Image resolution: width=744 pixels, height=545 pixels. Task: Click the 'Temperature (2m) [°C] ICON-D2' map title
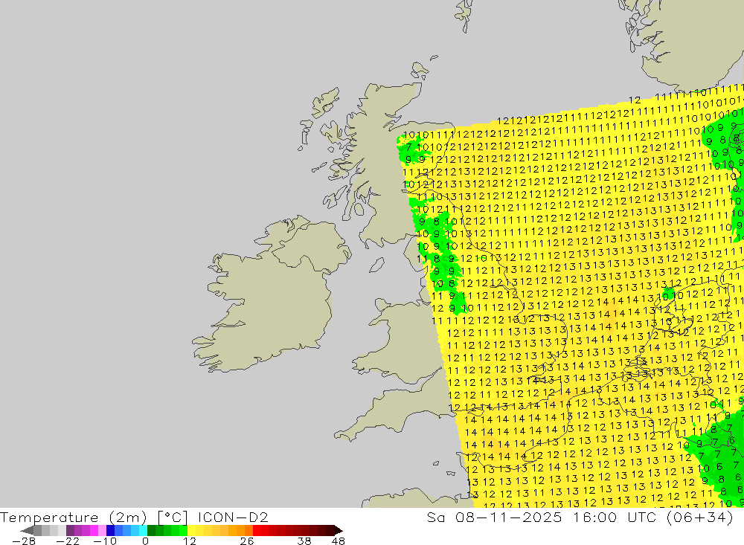[134, 517]
